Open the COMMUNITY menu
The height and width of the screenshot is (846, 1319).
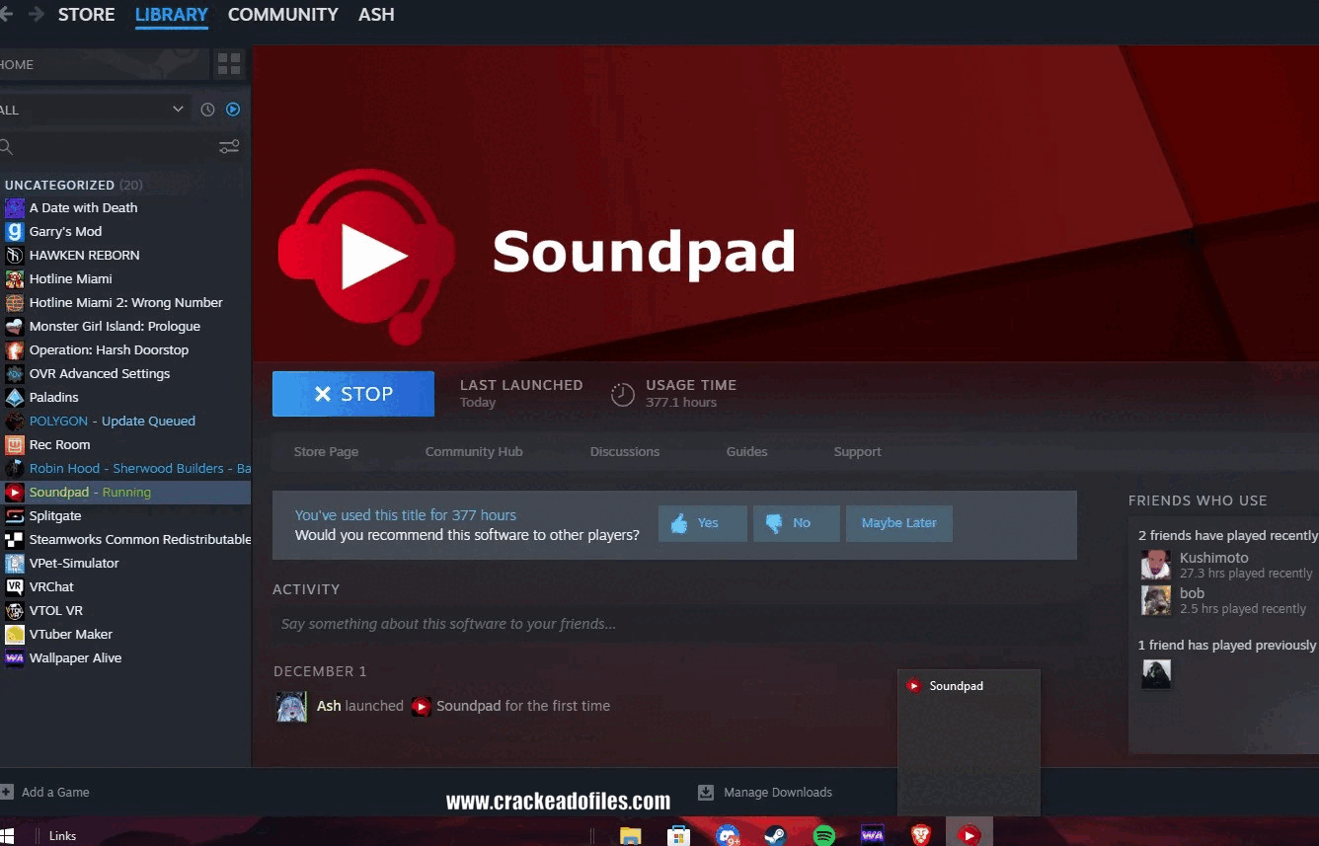(283, 15)
